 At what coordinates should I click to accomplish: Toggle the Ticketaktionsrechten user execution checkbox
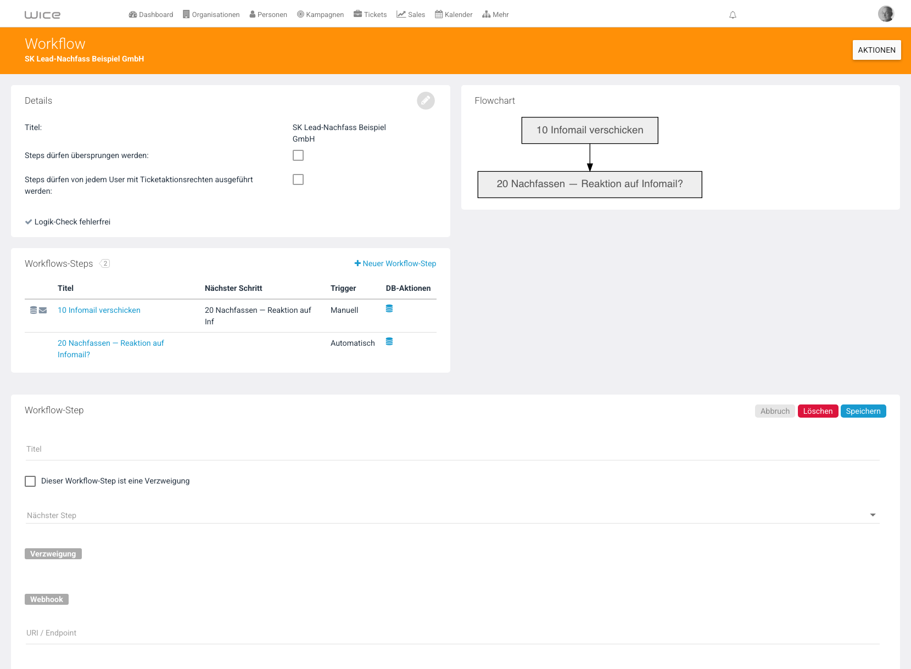point(298,179)
